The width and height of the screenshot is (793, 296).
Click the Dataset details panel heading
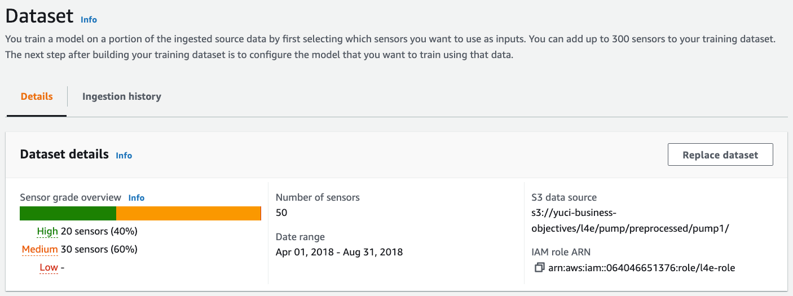click(x=64, y=154)
